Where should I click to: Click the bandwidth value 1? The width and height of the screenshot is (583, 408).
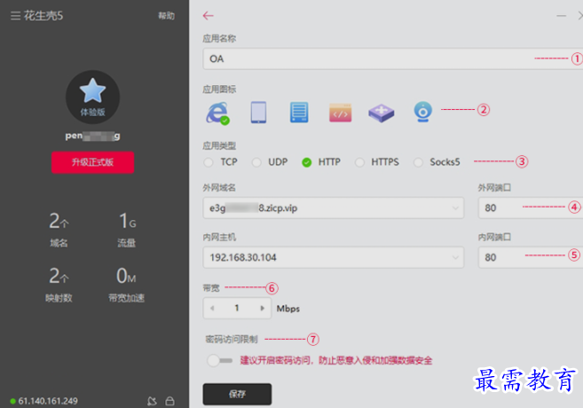click(237, 308)
